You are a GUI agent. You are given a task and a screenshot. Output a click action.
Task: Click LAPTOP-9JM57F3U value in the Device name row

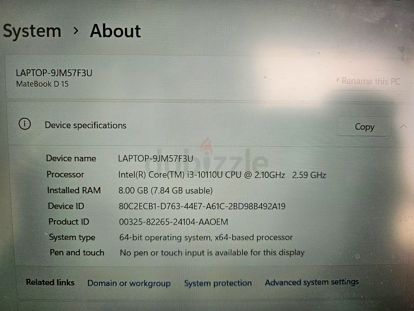[x=155, y=159]
